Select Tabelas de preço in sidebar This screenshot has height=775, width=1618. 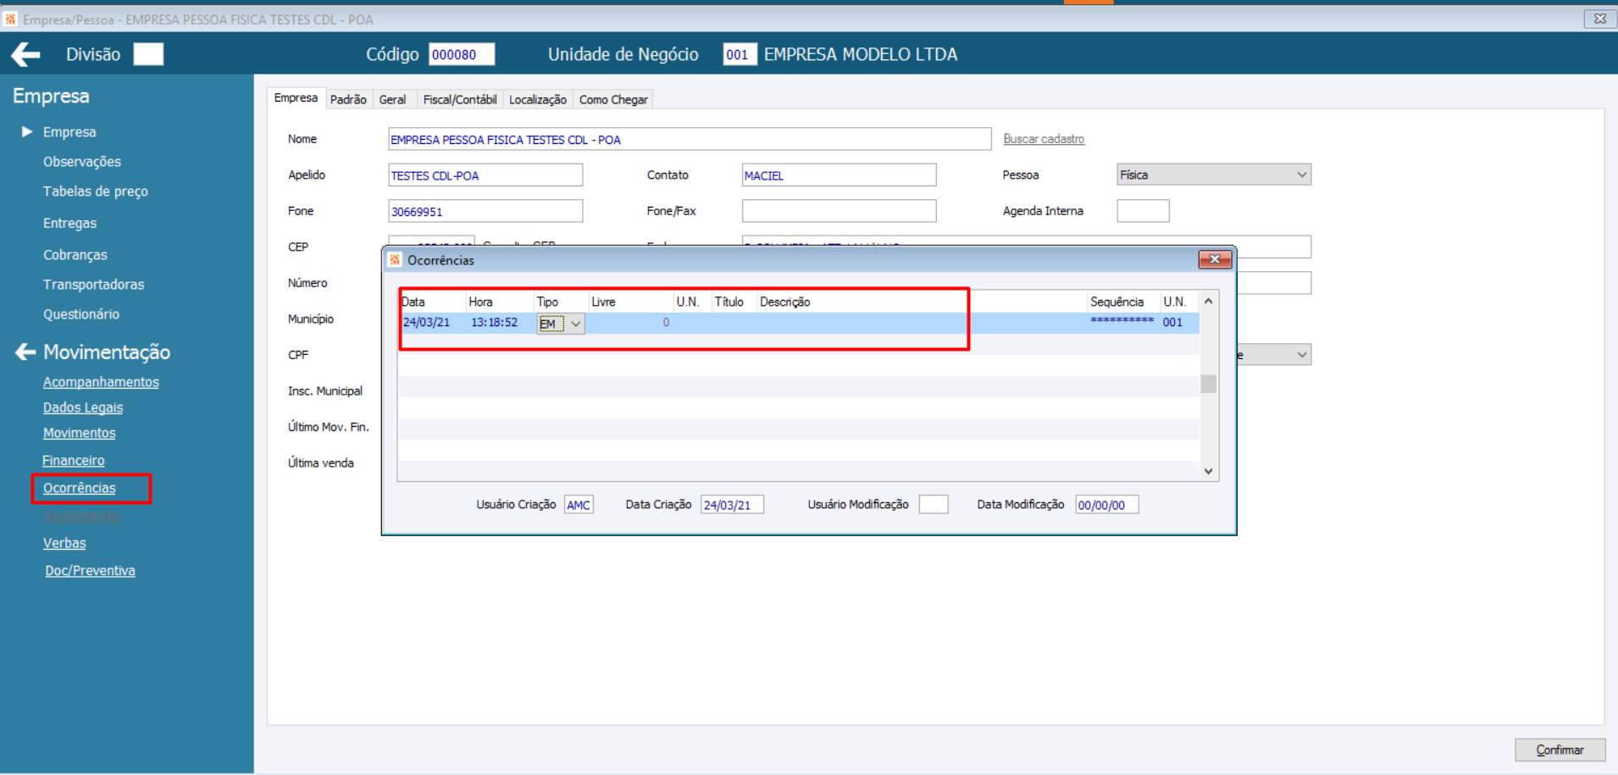[x=96, y=191]
